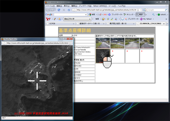Click the Google toolbar logo
Image resolution: width=170 pixels, height=121 pixels.
click(49, 14)
